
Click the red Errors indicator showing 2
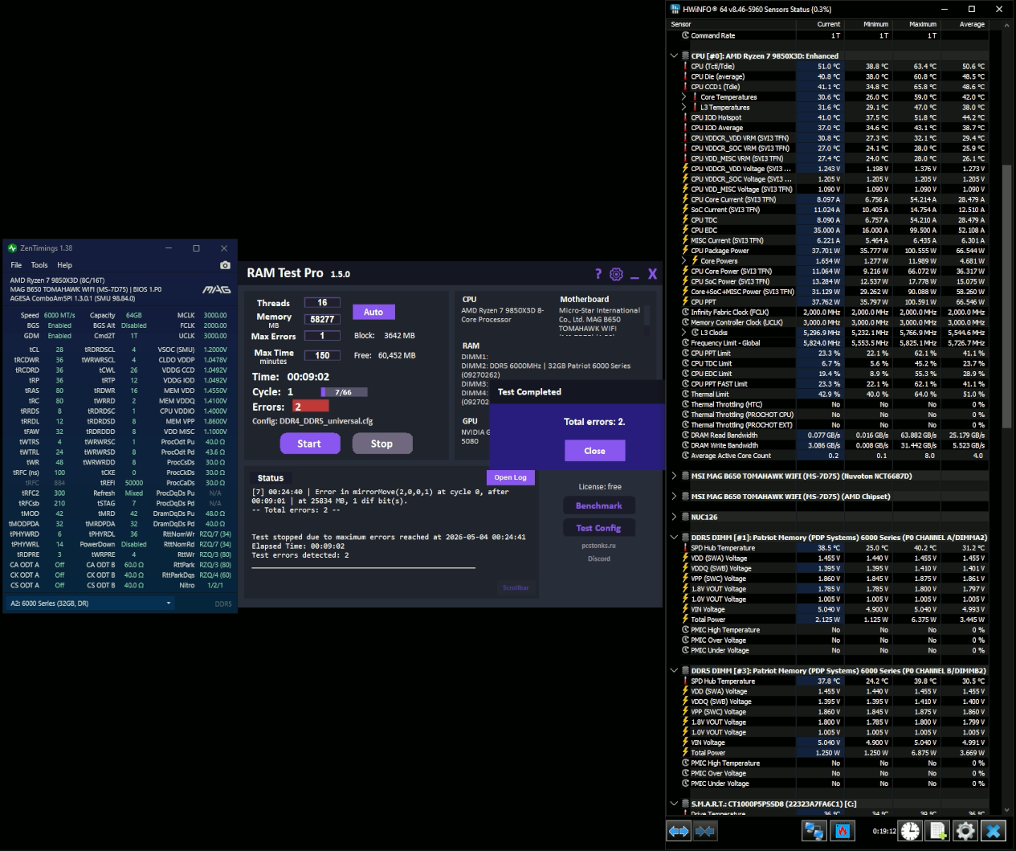[x=310, y=407]
